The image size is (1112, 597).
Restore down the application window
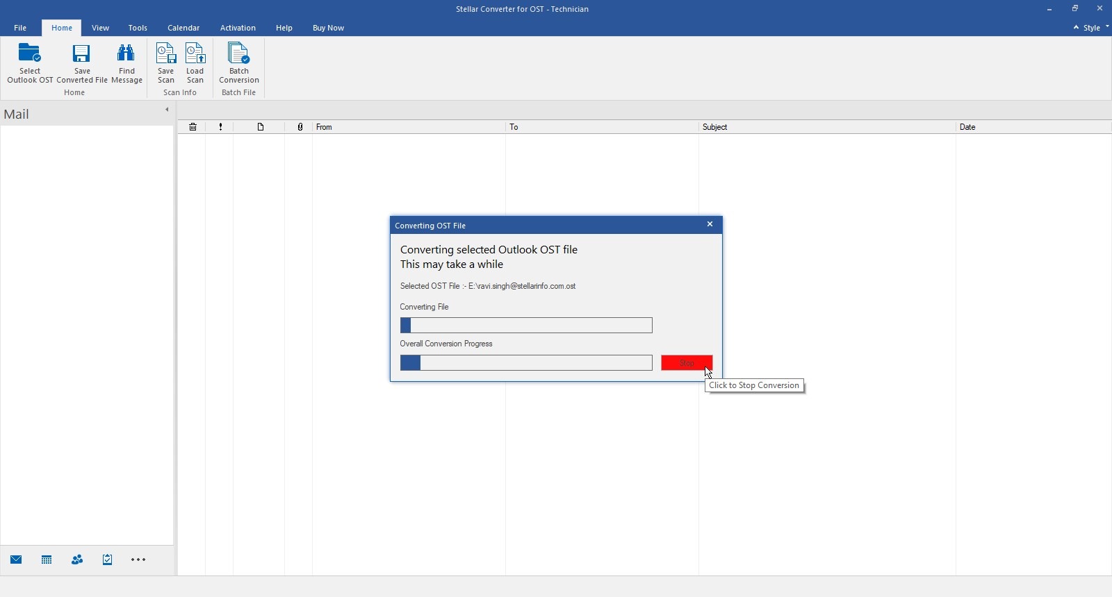coord(1074,9)
